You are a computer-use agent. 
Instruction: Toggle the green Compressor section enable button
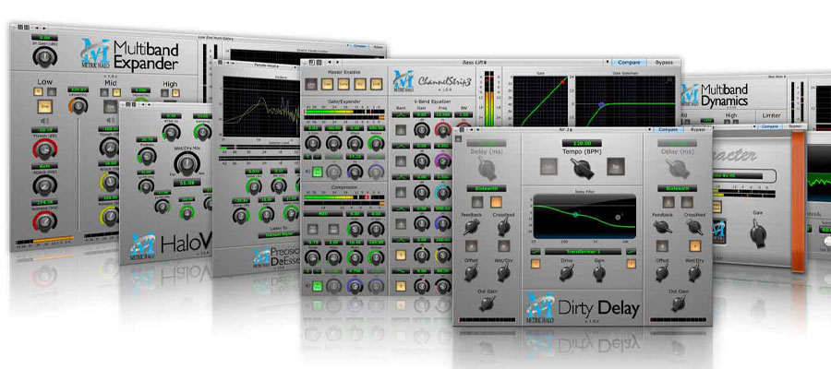click(x=318, y=286)
